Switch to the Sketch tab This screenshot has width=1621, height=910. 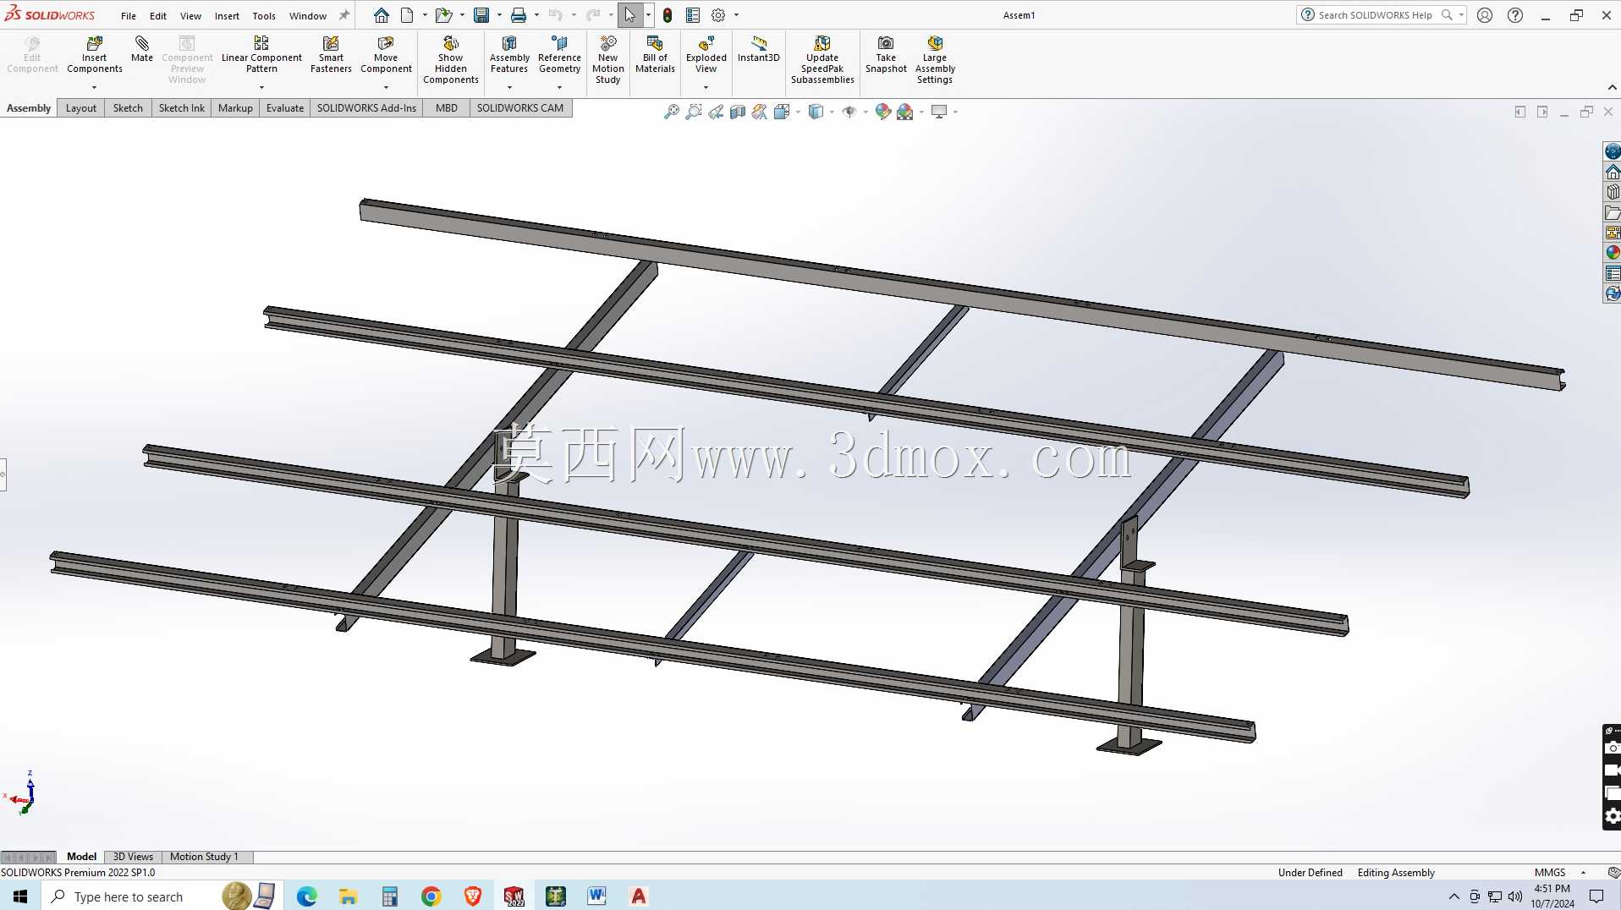point(128,108)
